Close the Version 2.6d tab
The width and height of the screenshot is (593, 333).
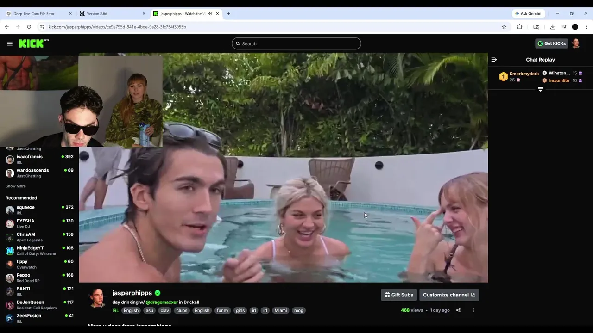coord(144,14)
